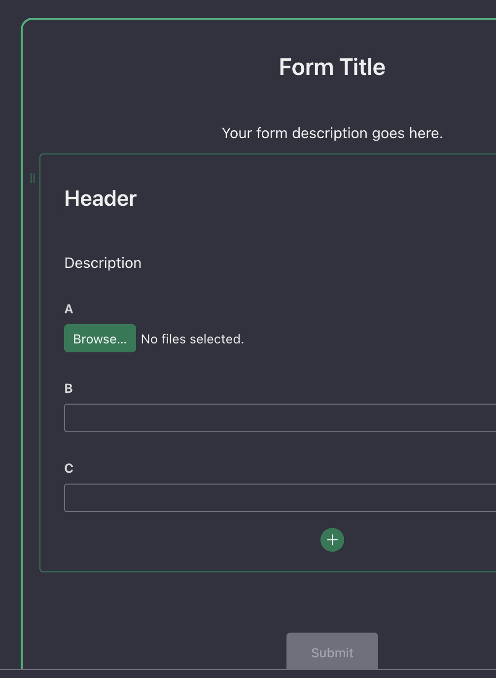Click the field label A
The image size is (496, 678).
[69, 309]
